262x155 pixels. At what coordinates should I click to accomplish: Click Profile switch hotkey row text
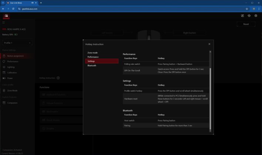tap(133, 91)
